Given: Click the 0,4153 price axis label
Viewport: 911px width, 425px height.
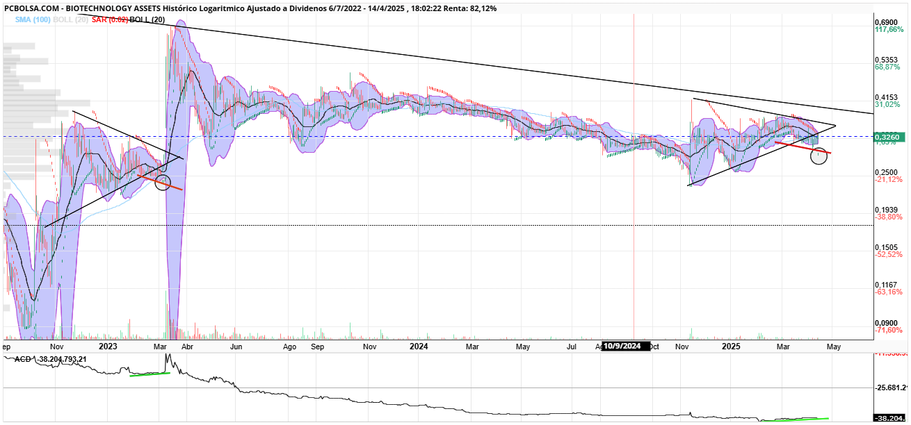Looking at the screenshot, I should [886, 97].
